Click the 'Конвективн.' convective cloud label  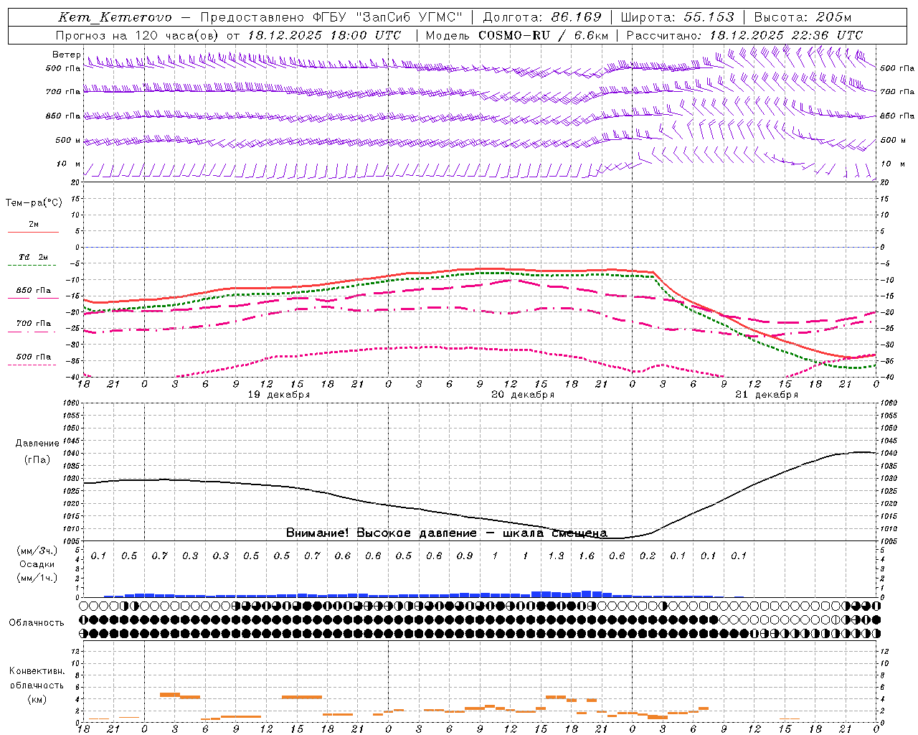click(37, 671)
